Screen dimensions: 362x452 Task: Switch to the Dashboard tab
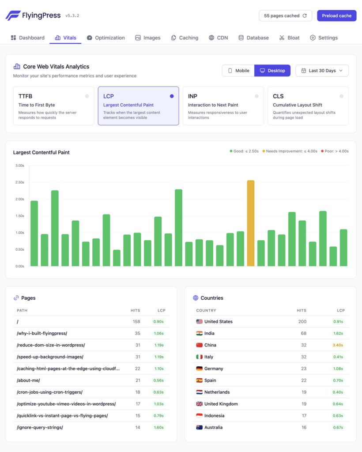coord(27,38)
